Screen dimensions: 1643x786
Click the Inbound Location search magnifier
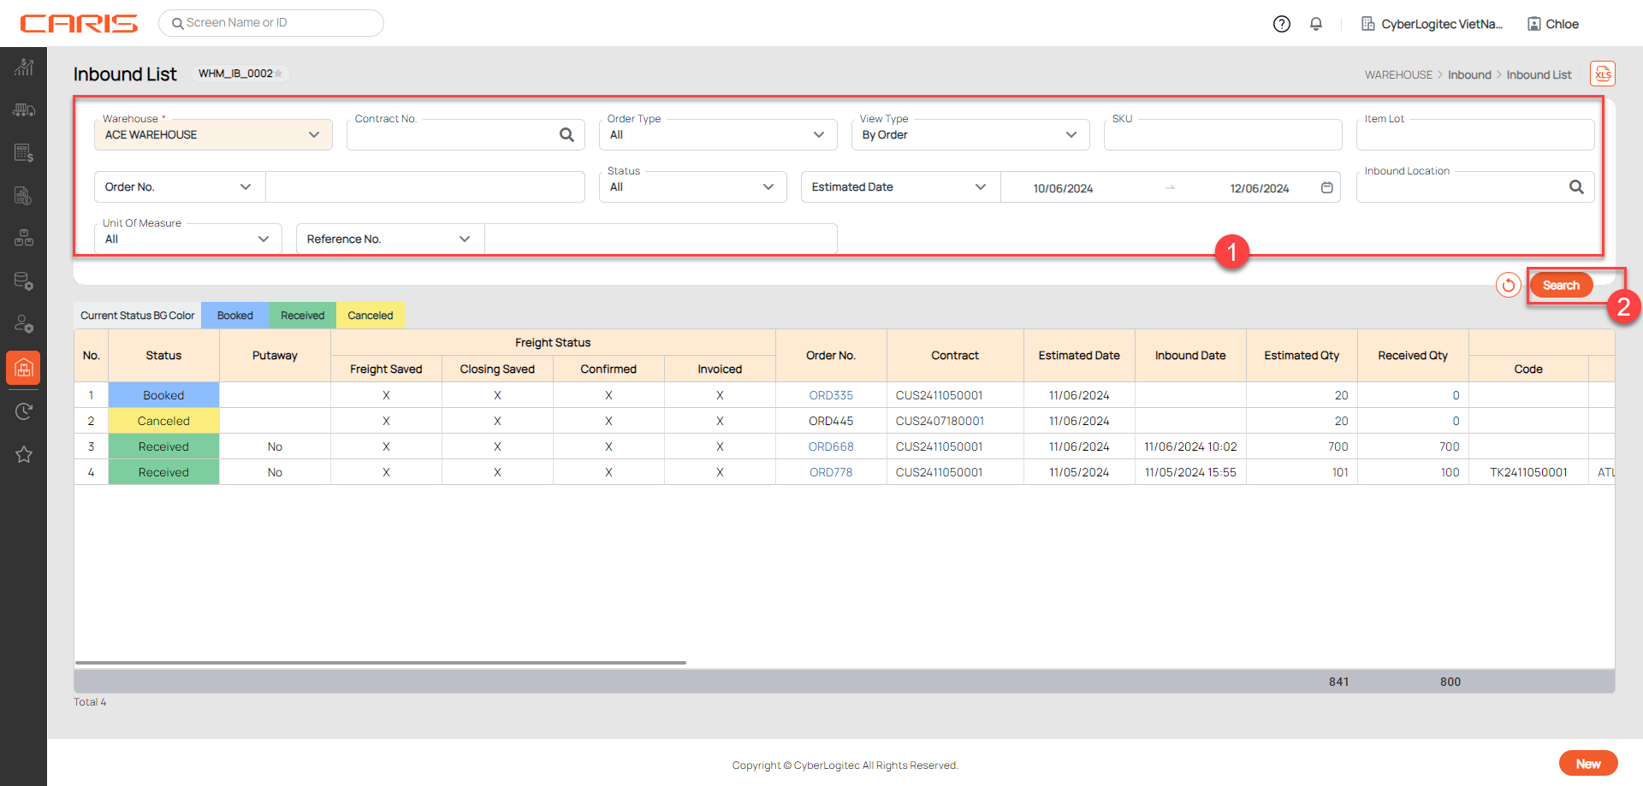point(1576,187)
